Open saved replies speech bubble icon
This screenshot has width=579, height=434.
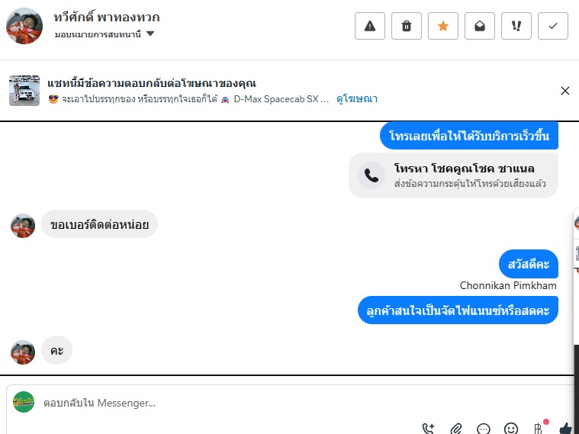click(x=484, y=429)
